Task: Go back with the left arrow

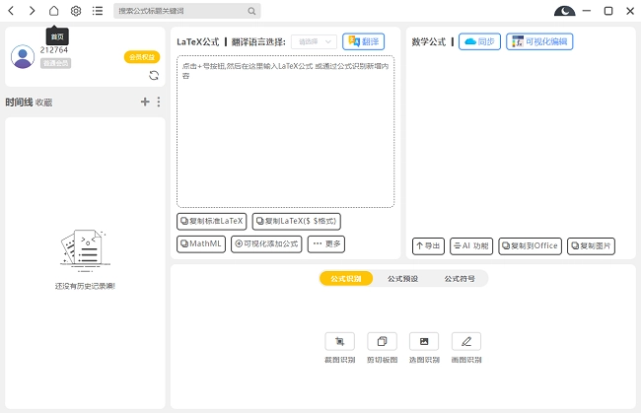Action: [x=12, y=11]
